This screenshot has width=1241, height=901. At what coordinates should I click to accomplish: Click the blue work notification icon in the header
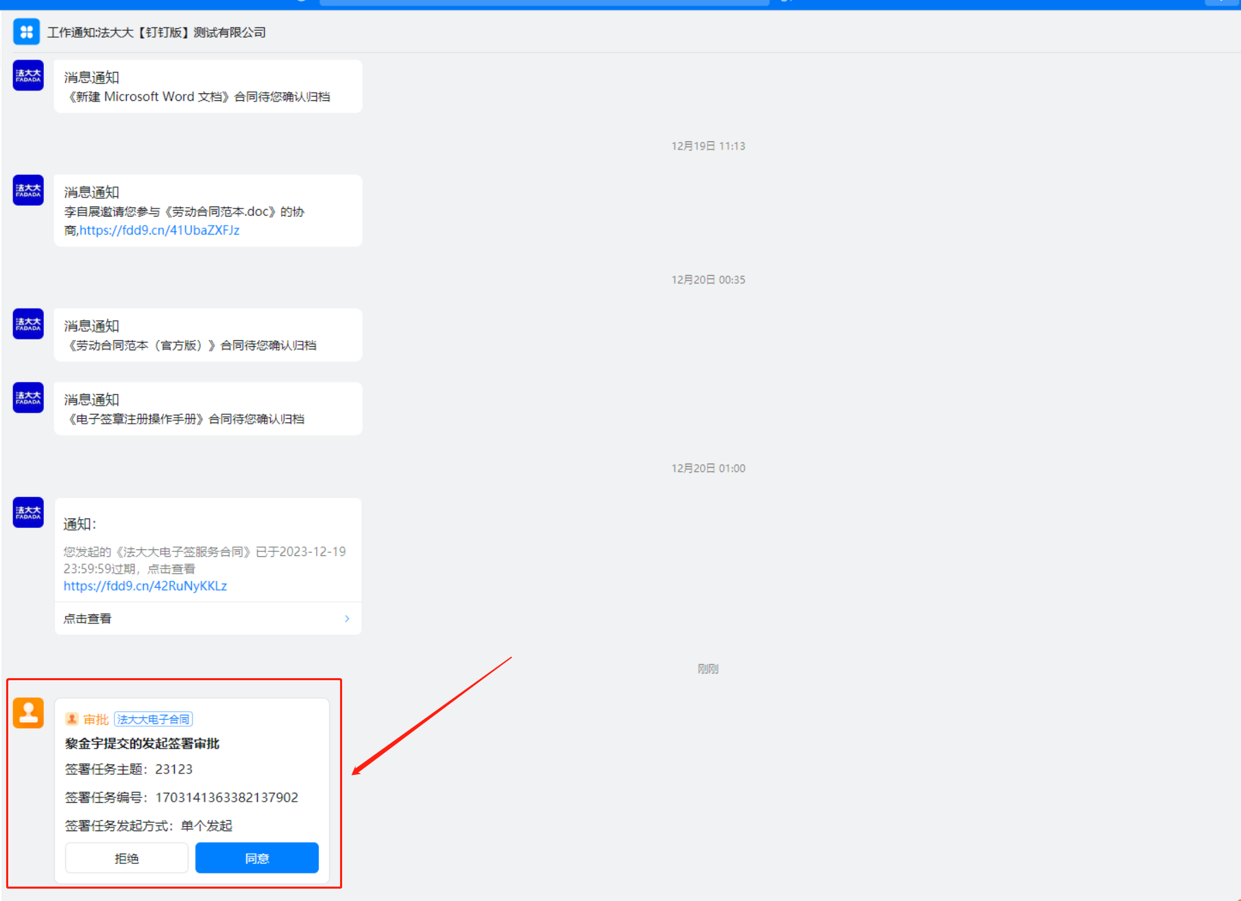pos(27,32)
